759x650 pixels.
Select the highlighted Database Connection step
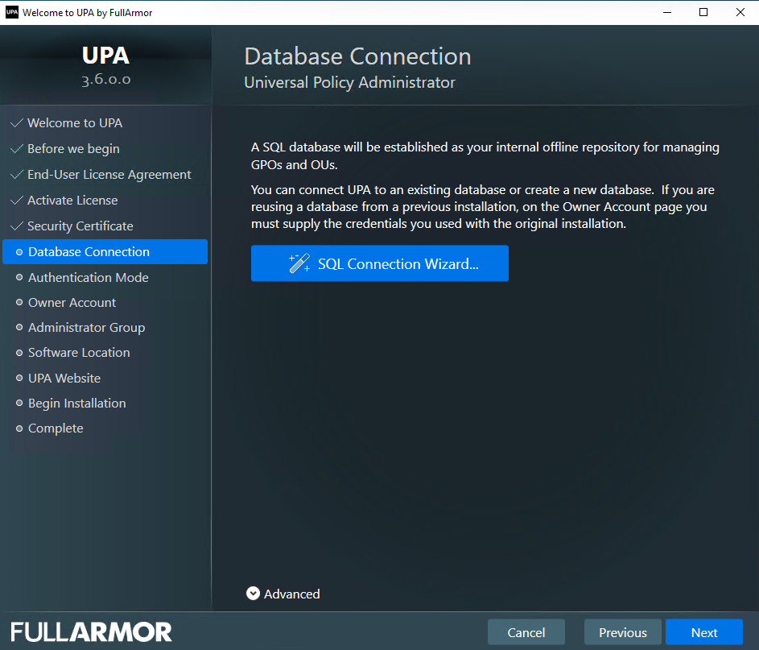[89, 252]
